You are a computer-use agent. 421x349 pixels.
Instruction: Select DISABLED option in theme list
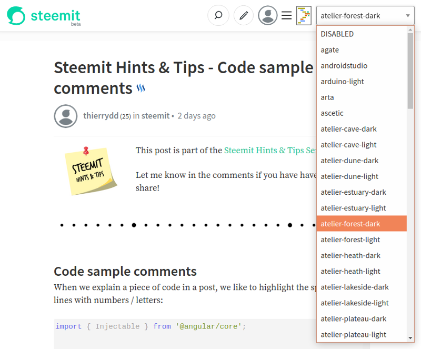coord(337,34)
